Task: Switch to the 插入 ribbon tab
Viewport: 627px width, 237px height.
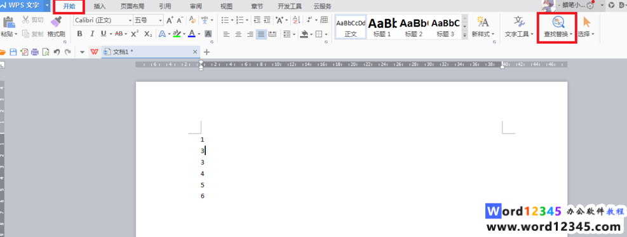Action: 100,6
